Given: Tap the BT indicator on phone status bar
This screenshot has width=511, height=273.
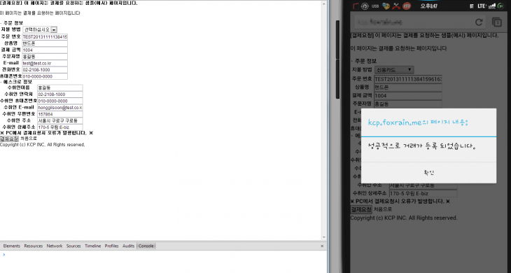Looking at the screenshot, I should [x=471, y=6].
